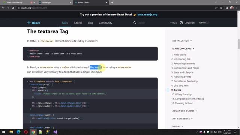Click the browser address bar
This screenshot has height=135, width=240.
pos(115,8)
